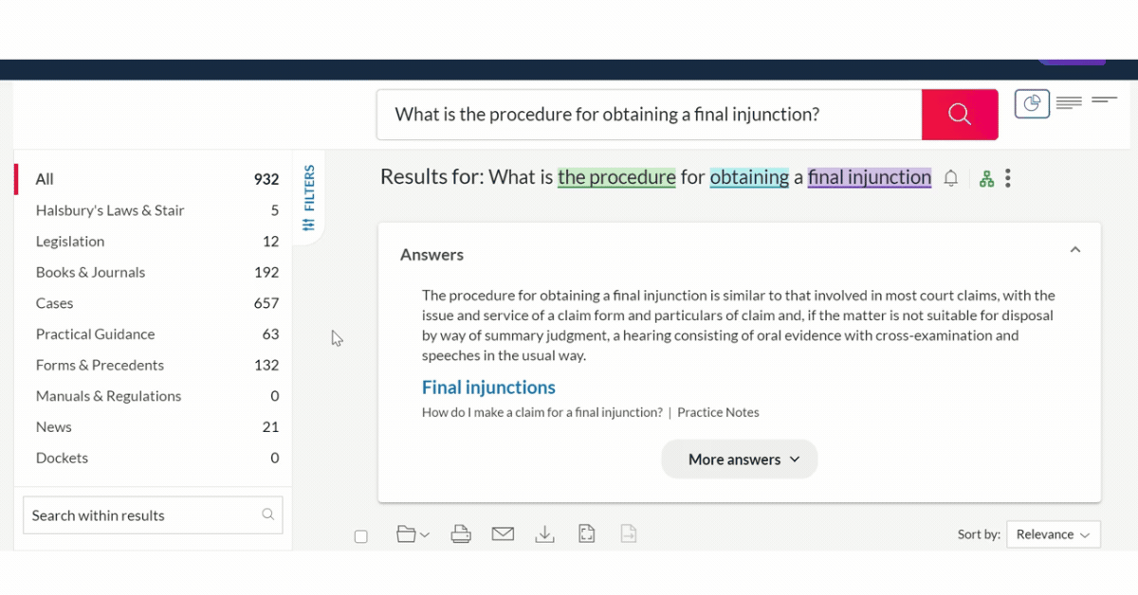
Task: Collapse the Answers panel with the chevron
Action: tap(1075, 250)
